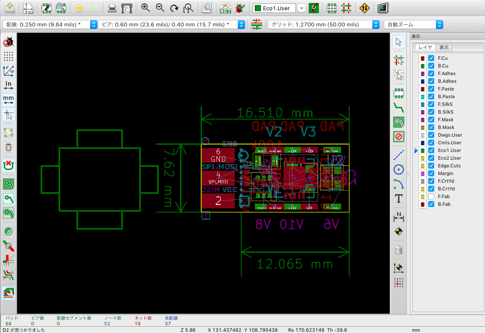
Task: Toggle F.Cu layer visibility checkbox
Action: coord(431,58)
